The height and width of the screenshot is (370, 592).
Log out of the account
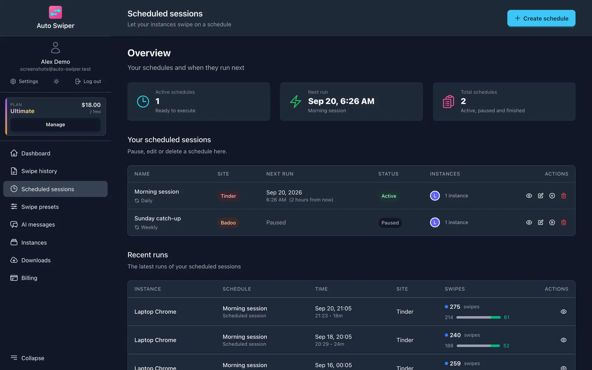(x=88, y=81)
